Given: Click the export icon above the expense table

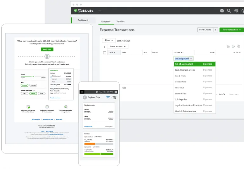Looking at the screenshot, I should point(233,46).
